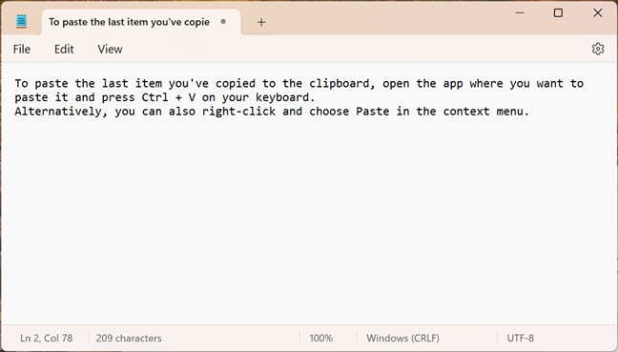Click the 209 characters status entry
The width and height of the screenshot is (618, 352).
[129, 338]
